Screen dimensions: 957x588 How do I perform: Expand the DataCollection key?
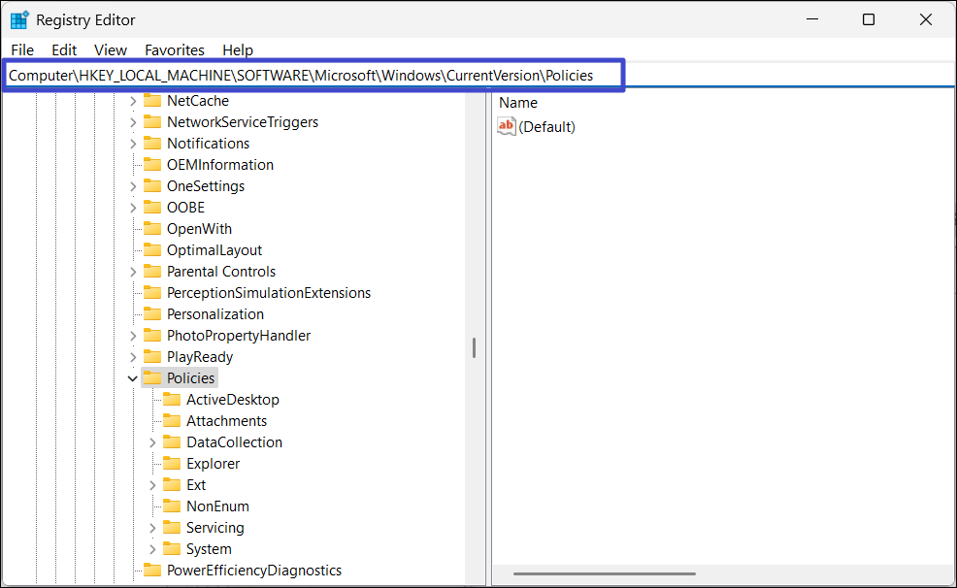(x=152, y=442)
